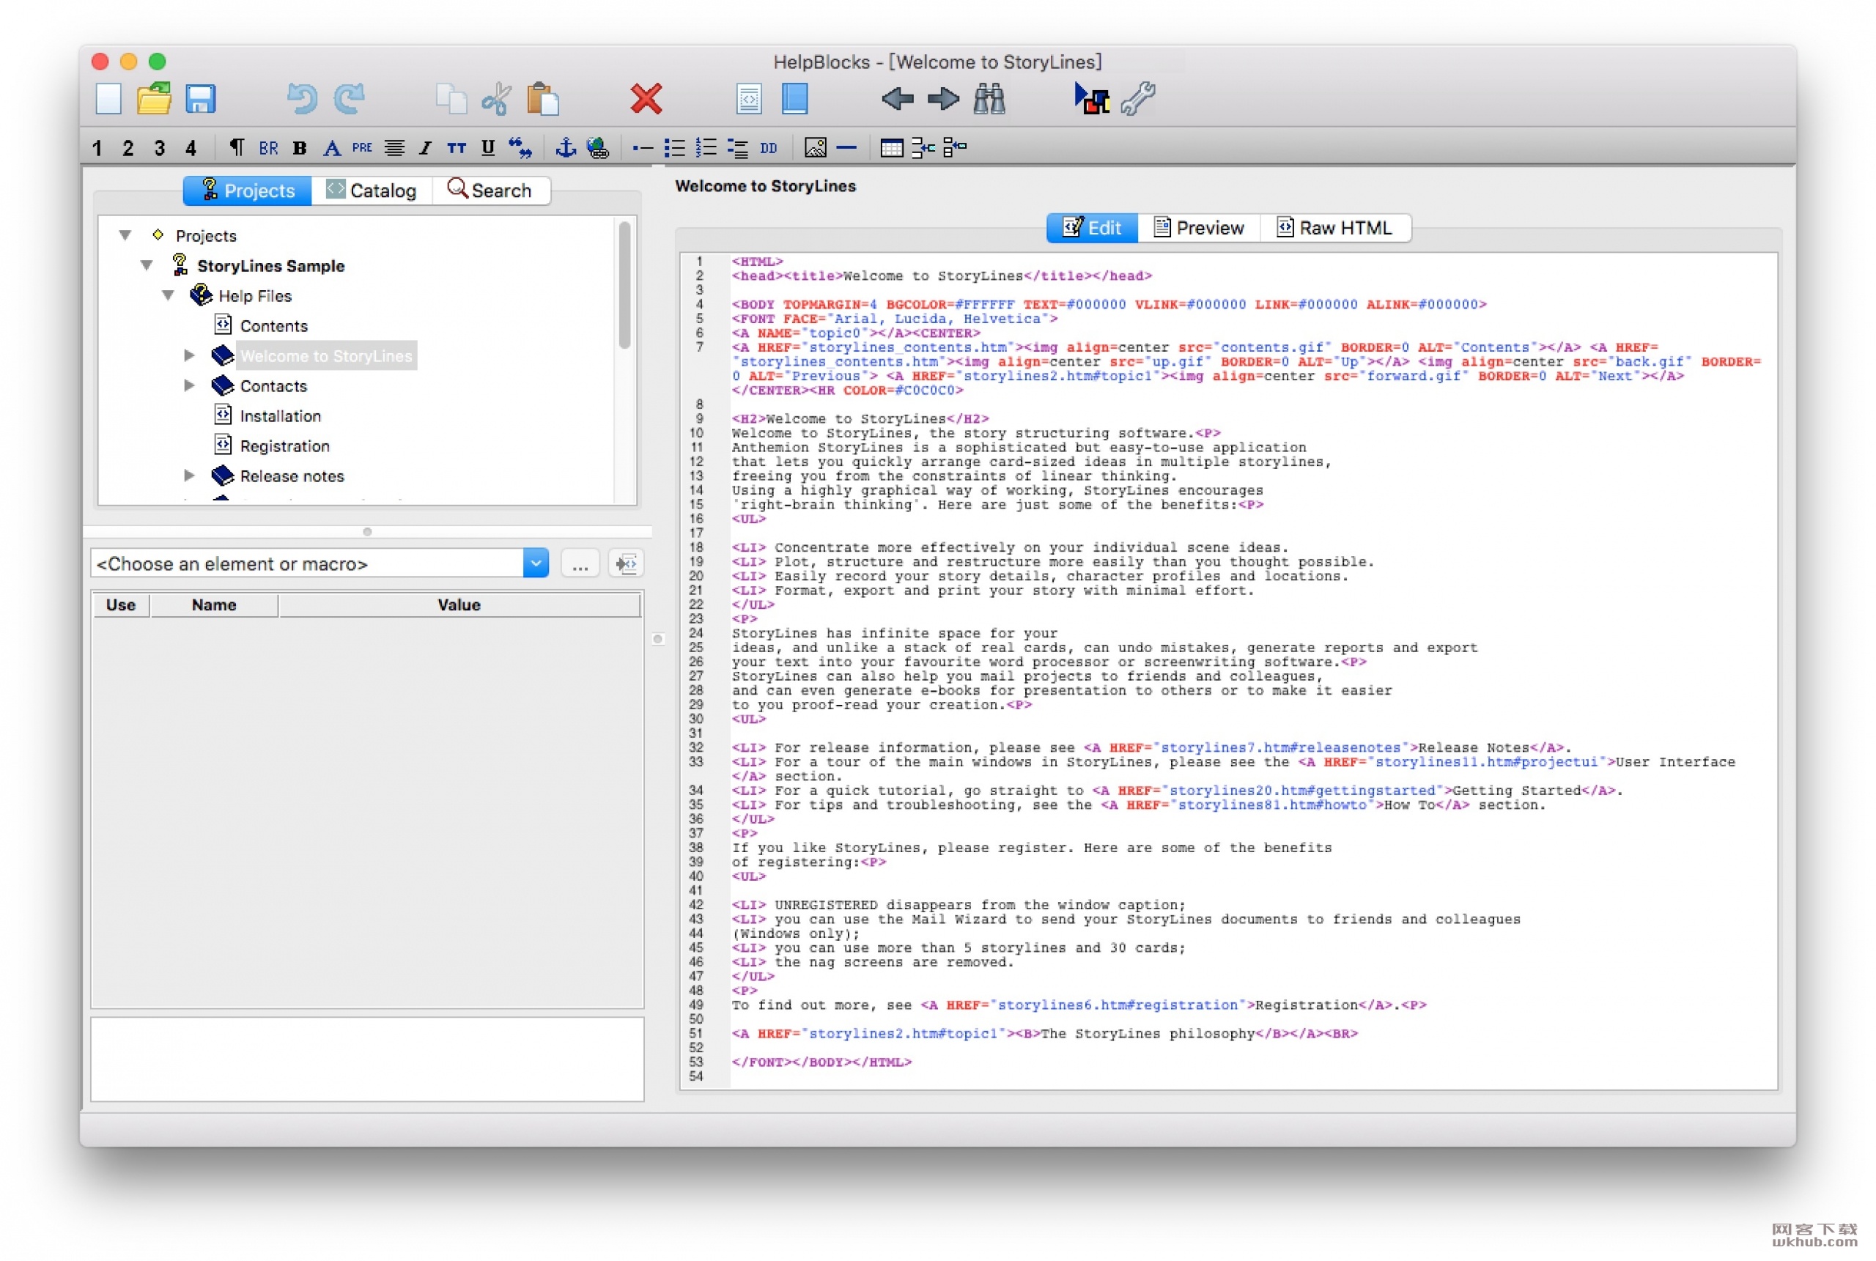Switch to the Projects tab
This screenshot has height=1261, width=1876.
click(x=247, y=191)
